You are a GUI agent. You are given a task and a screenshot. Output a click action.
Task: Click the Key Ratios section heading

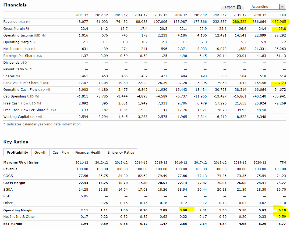[16, 142]
